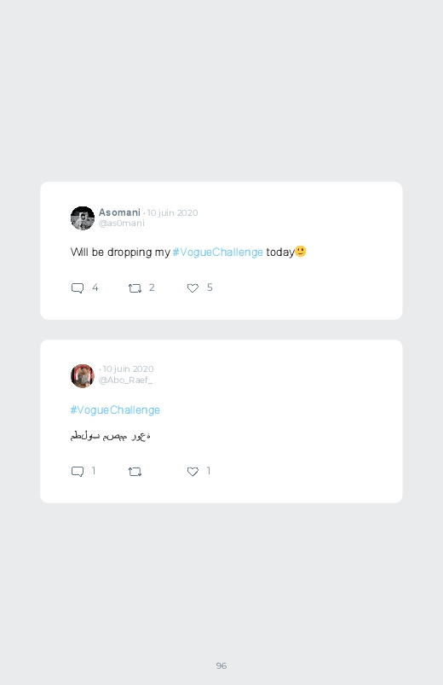The width and height of the screenshot is (443, 685).
Task: Click the @as0mani handle
Action: [x=121, y=223]
